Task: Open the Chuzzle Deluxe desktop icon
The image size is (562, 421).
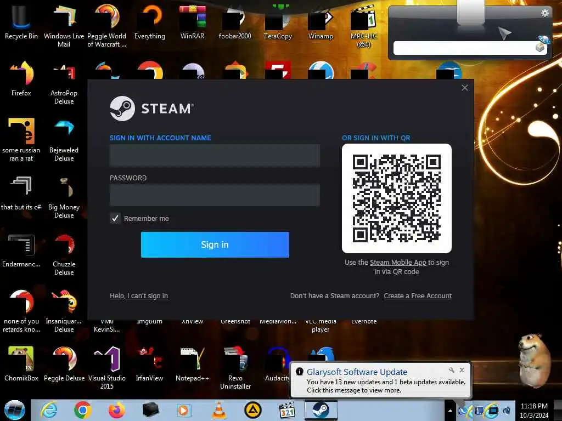Action: point(64,254)
